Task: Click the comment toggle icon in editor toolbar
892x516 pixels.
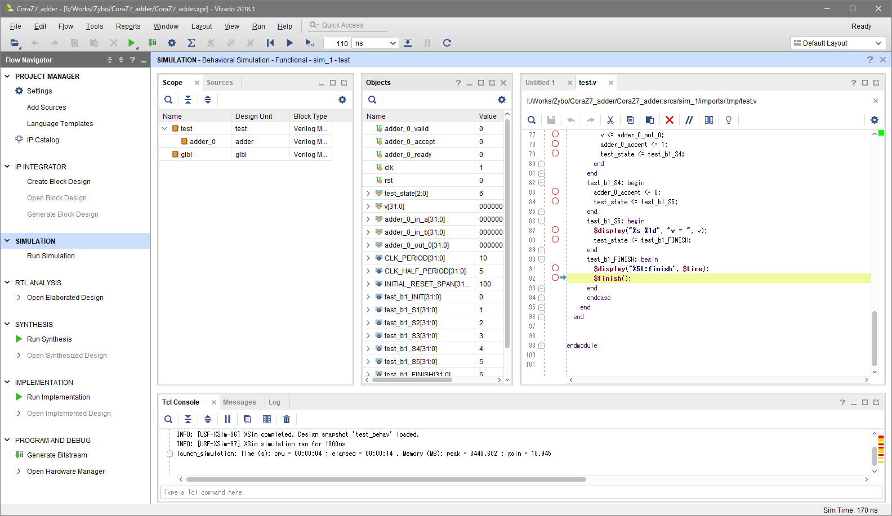Action: (x=689, y=120)
